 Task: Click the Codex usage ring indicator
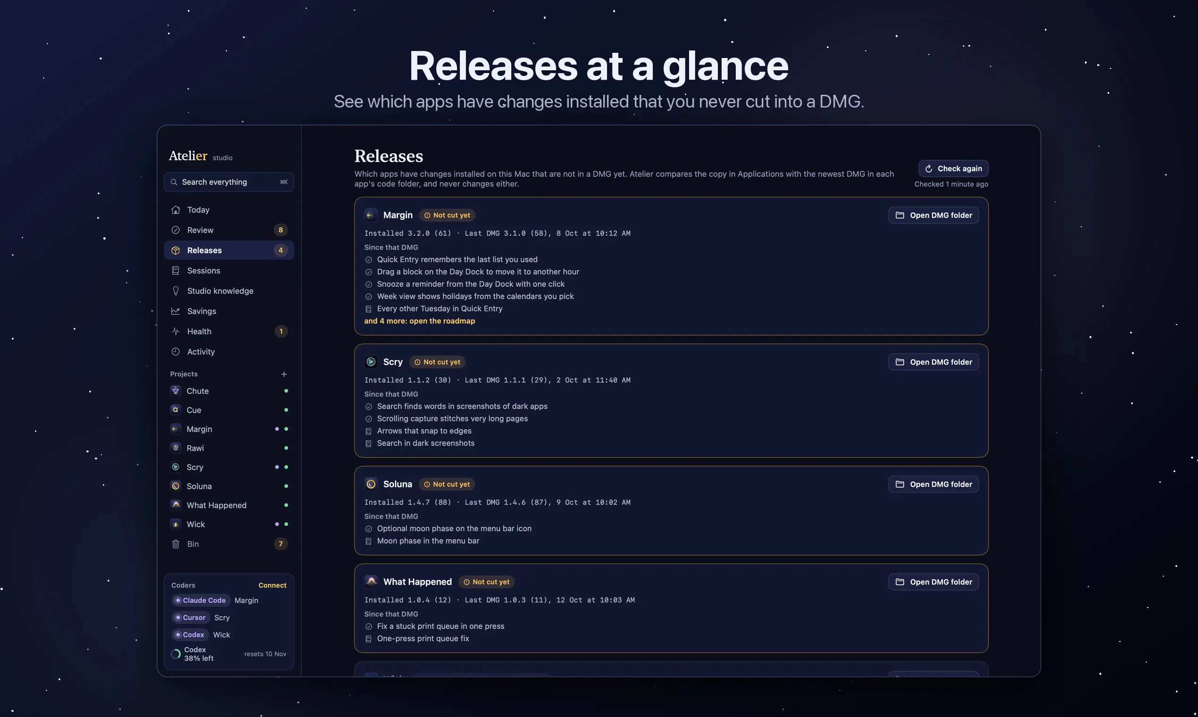[x=176, y=654]
